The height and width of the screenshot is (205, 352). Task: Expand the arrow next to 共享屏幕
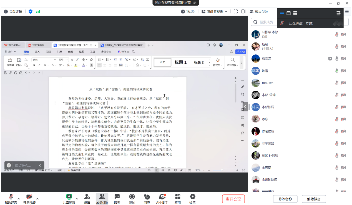point(77,199)
